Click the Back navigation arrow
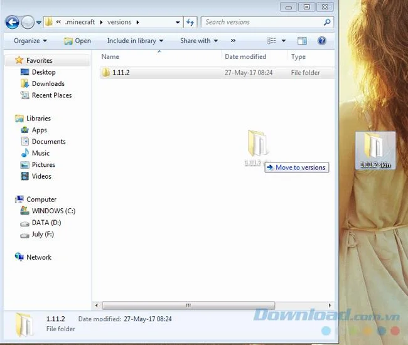 click(x=12, y=22)
